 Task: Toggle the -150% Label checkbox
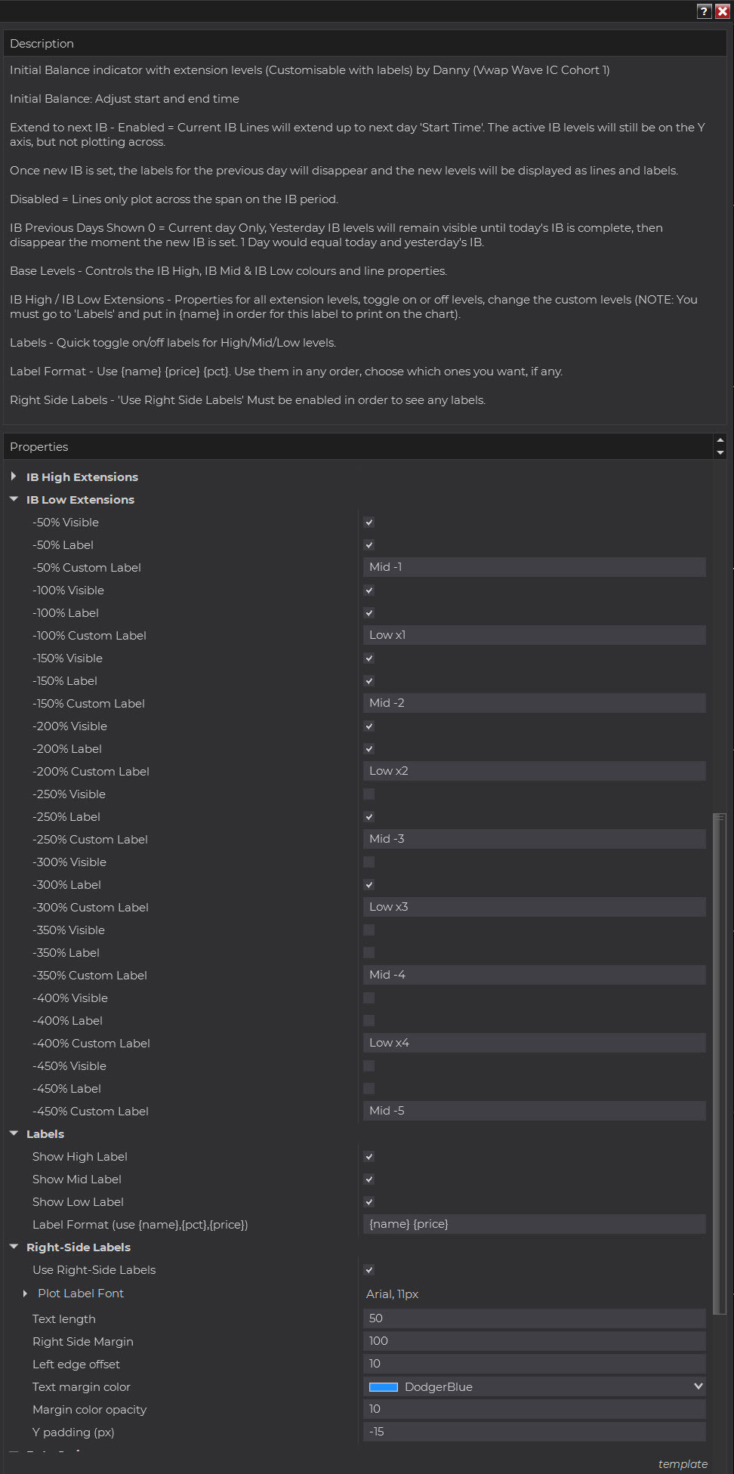pyautogui.click(x=369, y=680)
